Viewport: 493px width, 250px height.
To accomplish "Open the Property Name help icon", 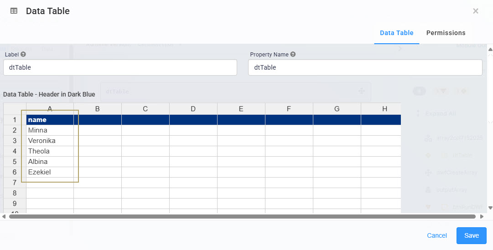I will click(x=293, y=54).
